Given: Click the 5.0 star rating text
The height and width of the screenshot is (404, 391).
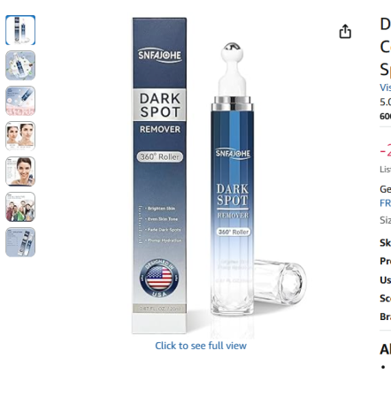Looking at the screenshot, I should click(x=386, y=102).
